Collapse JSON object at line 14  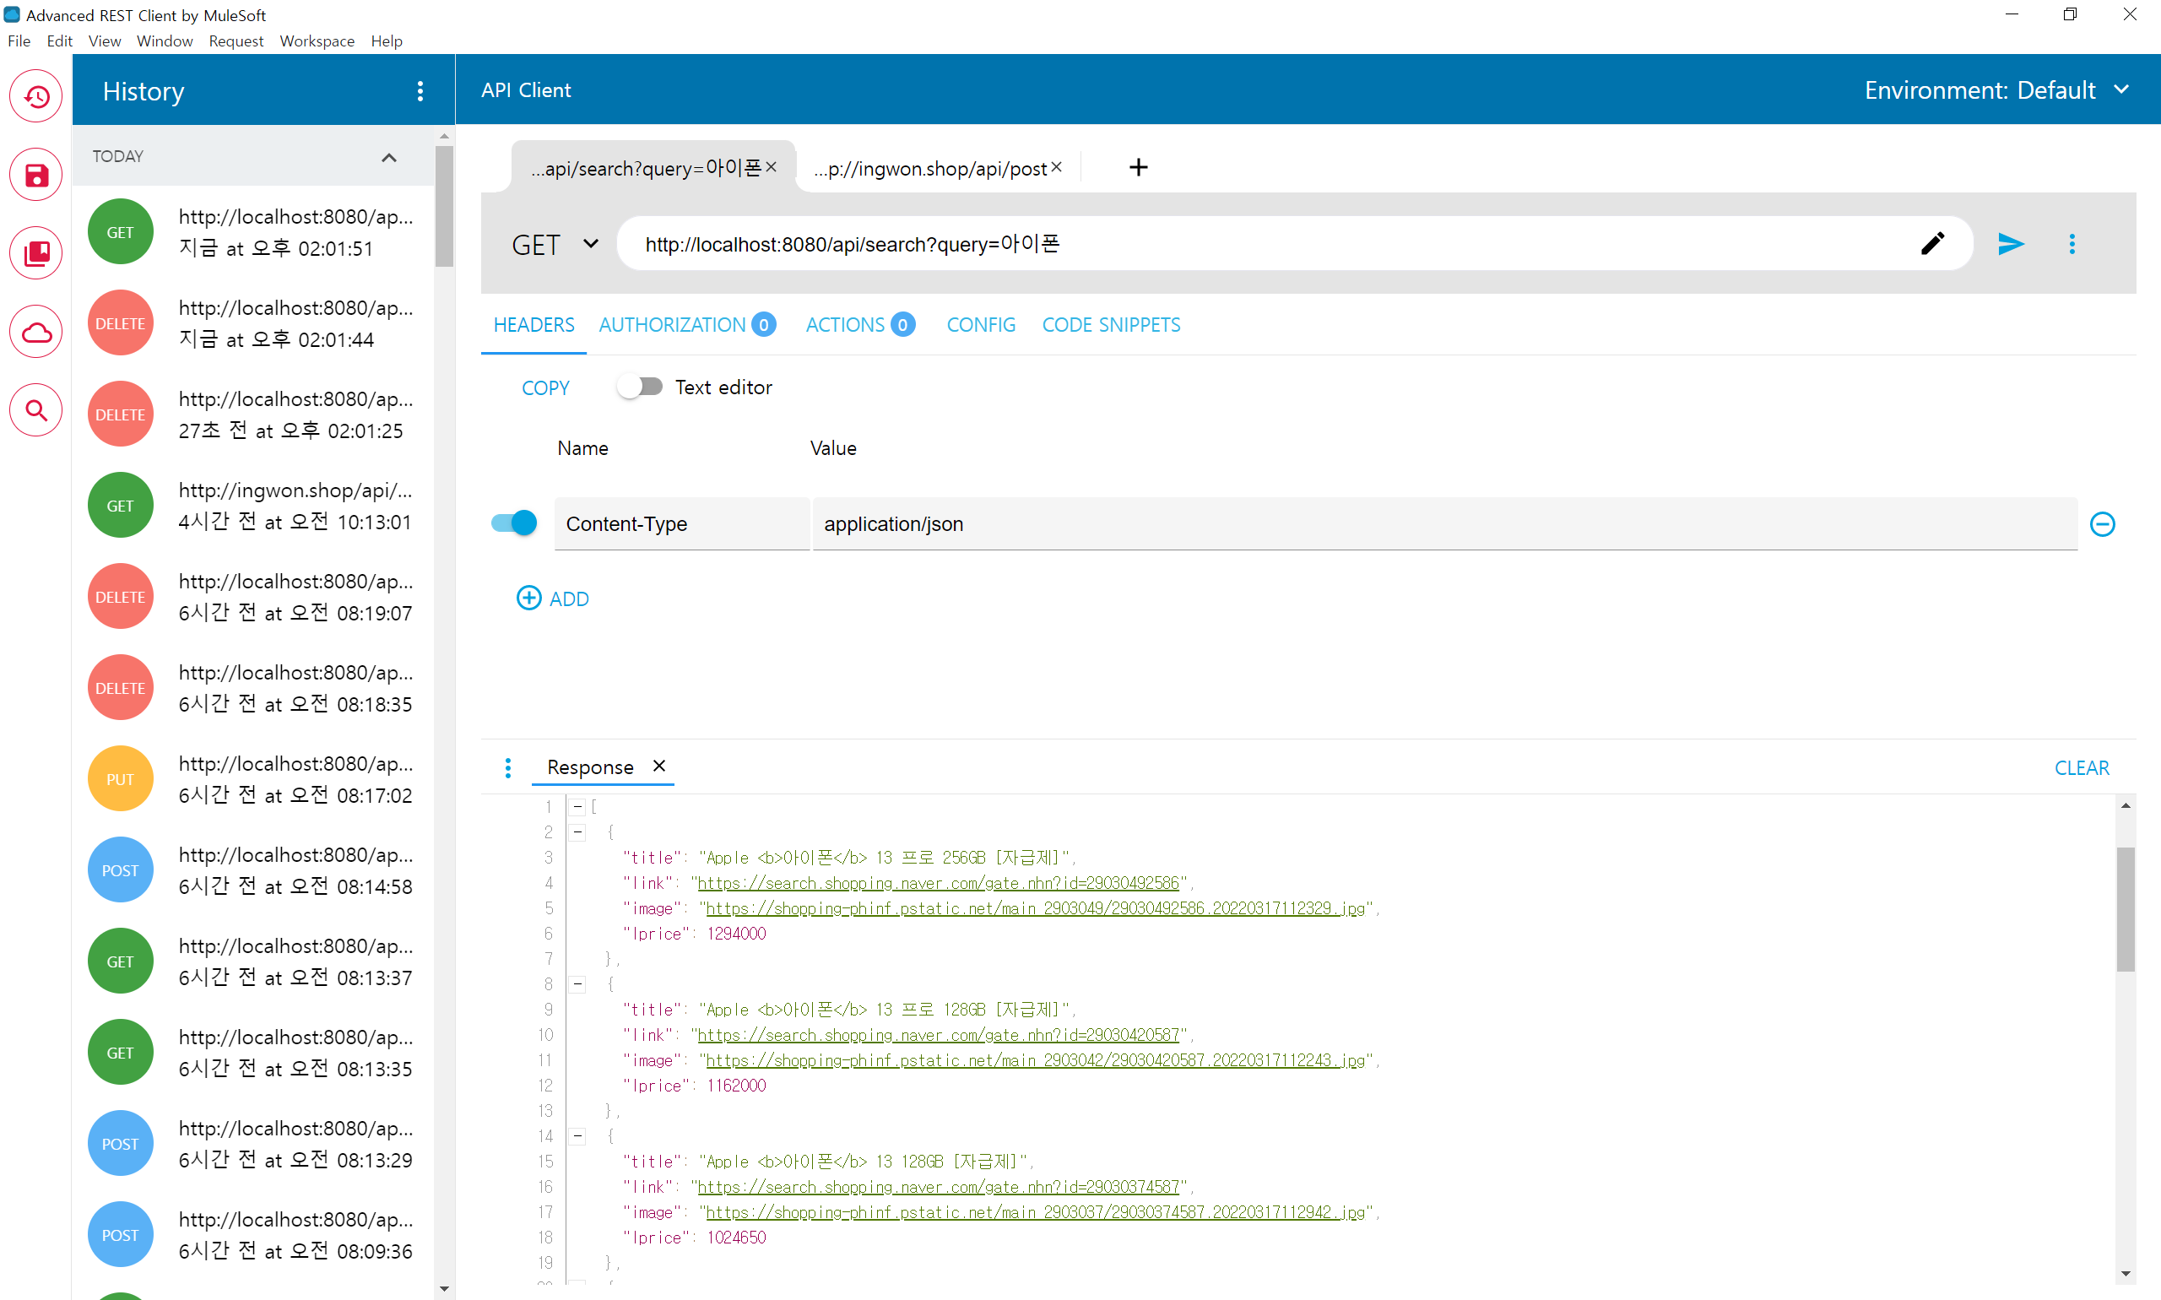pos(577,1135)
